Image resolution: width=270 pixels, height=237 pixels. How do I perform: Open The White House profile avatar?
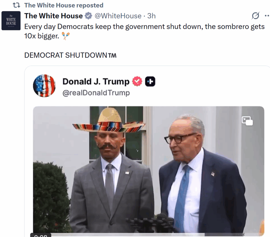pos(11,21)
